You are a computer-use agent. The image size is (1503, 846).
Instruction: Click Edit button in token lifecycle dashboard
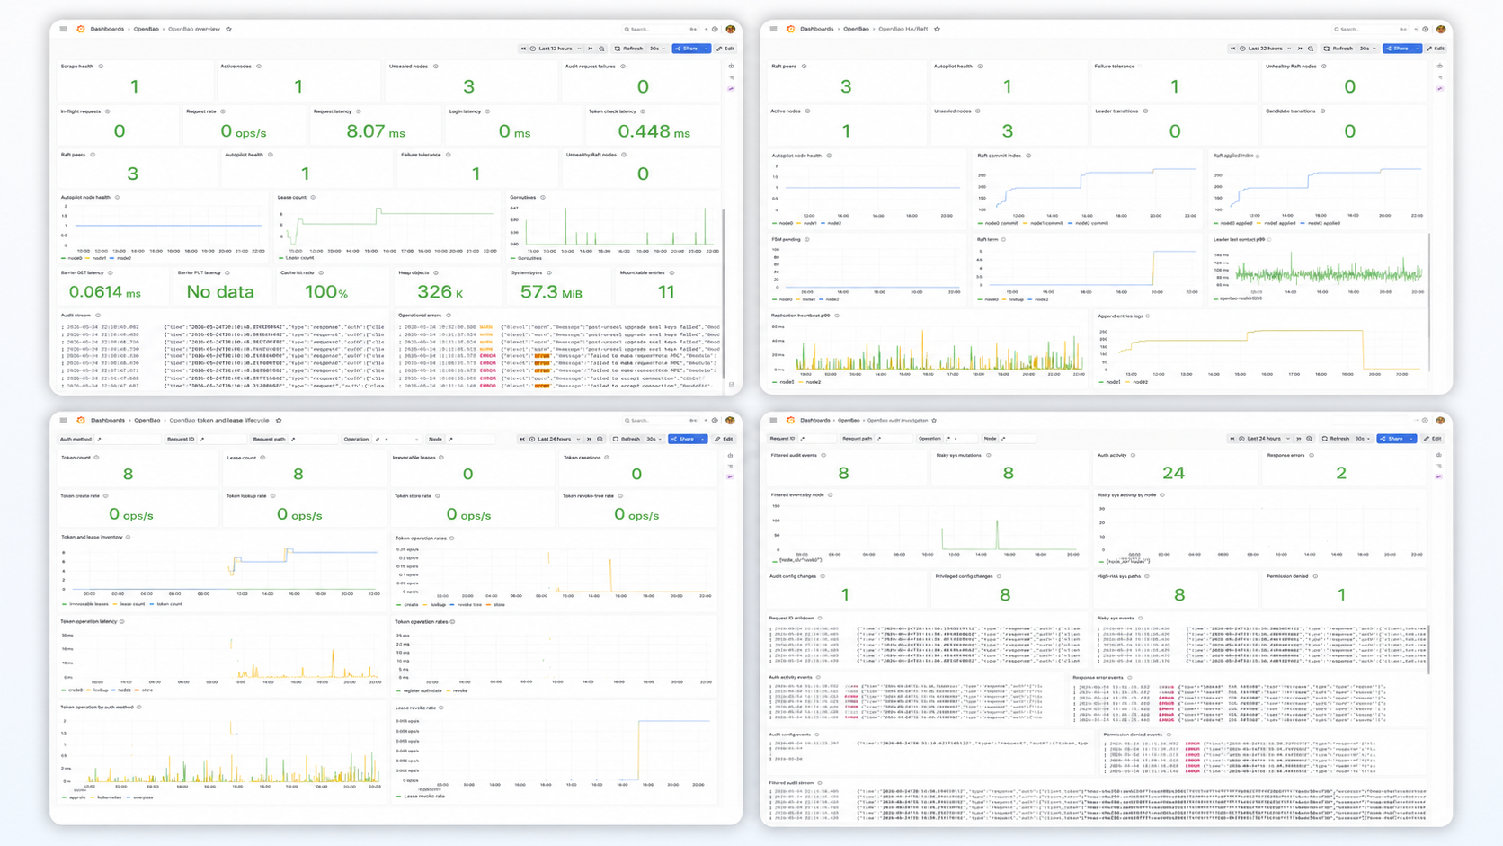pyautogui.click(x=724, y=439)
